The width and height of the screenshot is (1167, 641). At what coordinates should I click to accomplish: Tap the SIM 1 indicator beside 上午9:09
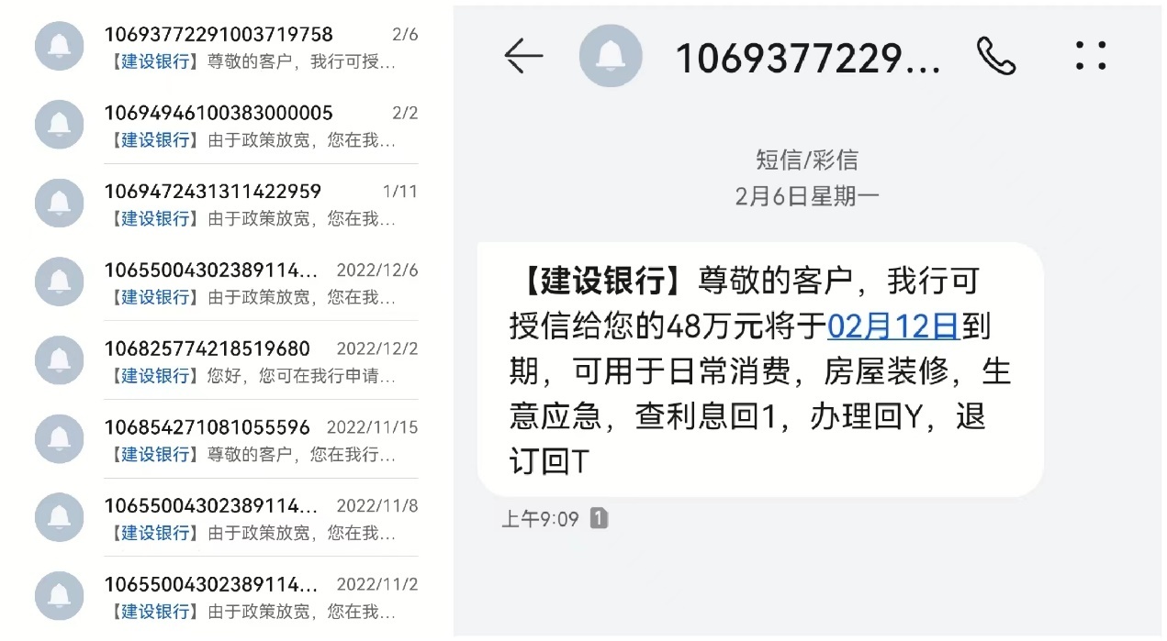pos(598,518)
